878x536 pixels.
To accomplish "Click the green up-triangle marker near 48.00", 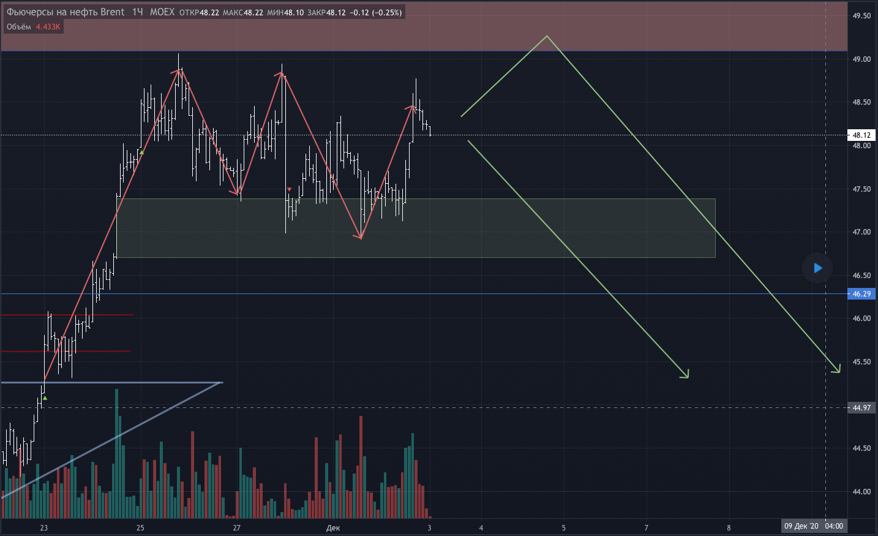I will click(x=141, y=152).
